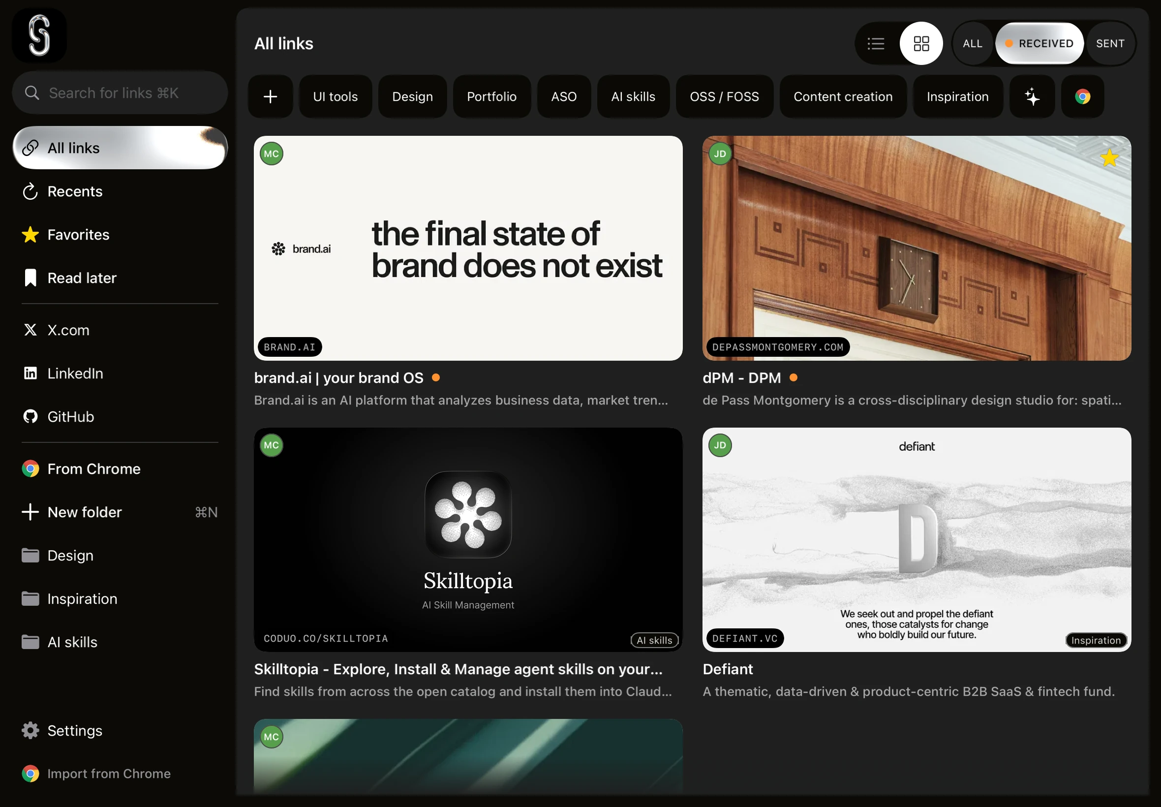Switch to grid view
1161x807 pixels.
921,43
